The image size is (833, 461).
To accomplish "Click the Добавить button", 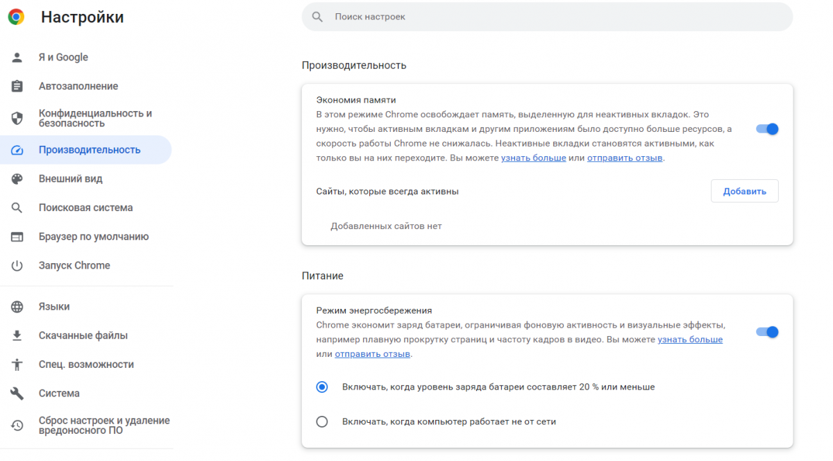I will pyautogui.click(x=745, y=191).
